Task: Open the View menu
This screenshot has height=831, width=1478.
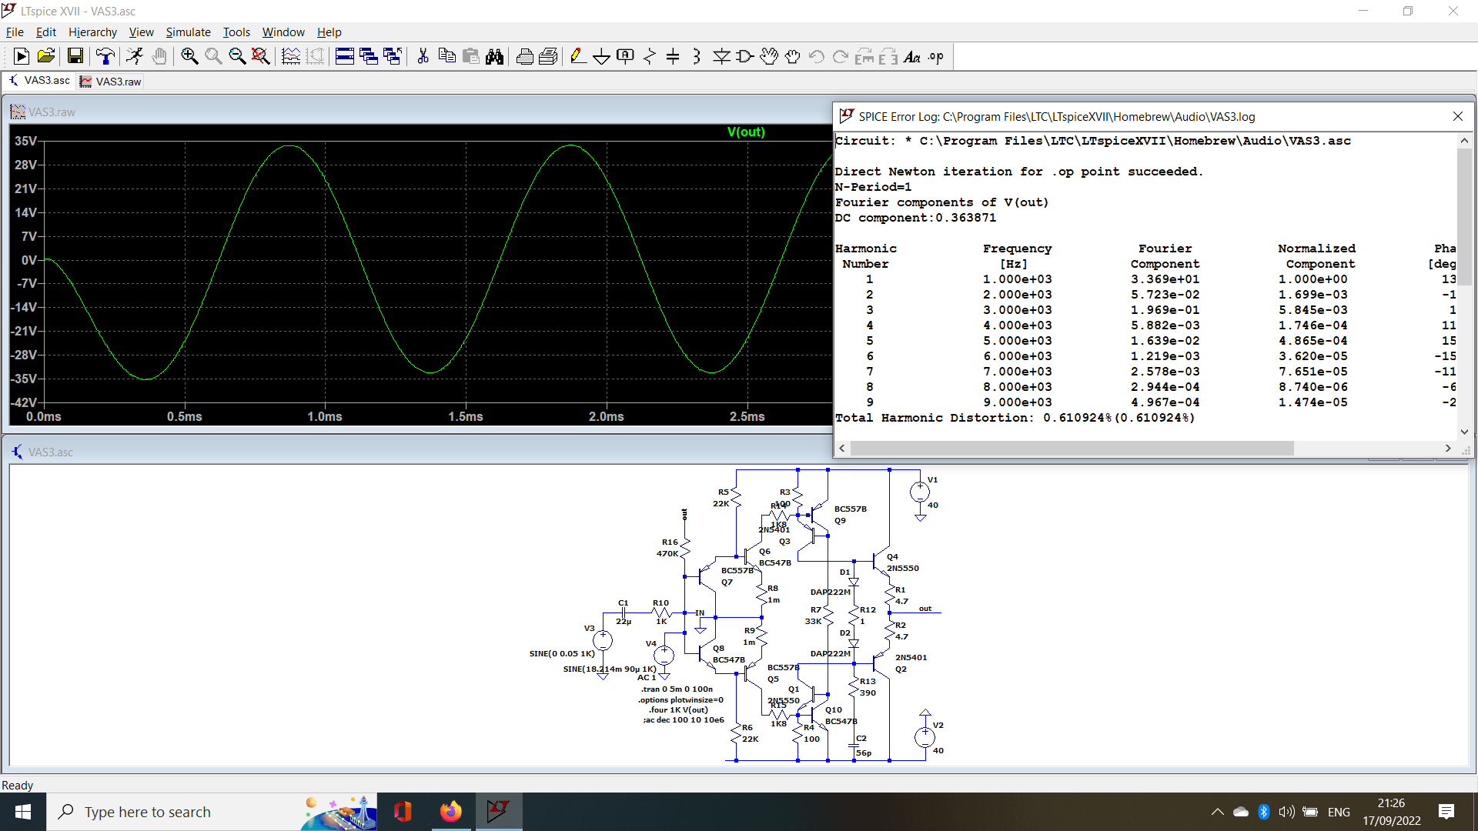Action: click(x=141, y=32)
